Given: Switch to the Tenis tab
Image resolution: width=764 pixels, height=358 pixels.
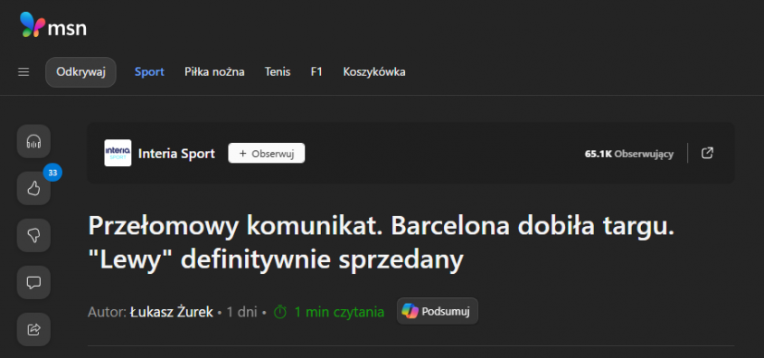Looking at the screenshot, I should pos(278,72).
